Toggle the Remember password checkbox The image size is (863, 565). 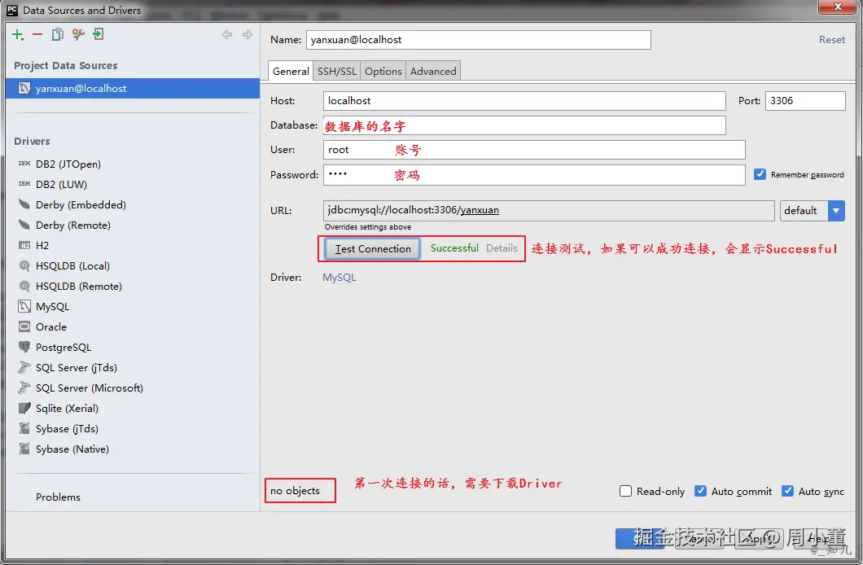(760, 174)
